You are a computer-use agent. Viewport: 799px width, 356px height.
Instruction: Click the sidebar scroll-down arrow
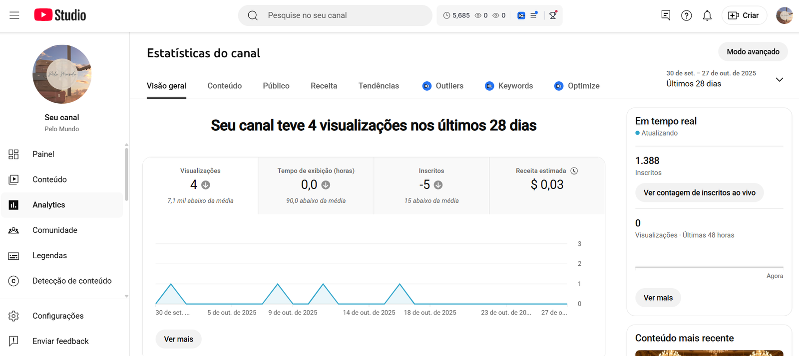point(126,296)
